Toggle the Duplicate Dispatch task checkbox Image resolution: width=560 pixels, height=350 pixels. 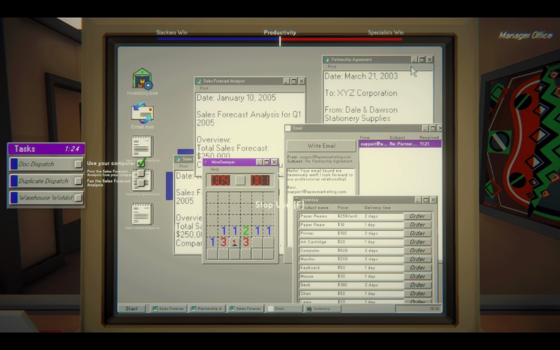(78, 181)
